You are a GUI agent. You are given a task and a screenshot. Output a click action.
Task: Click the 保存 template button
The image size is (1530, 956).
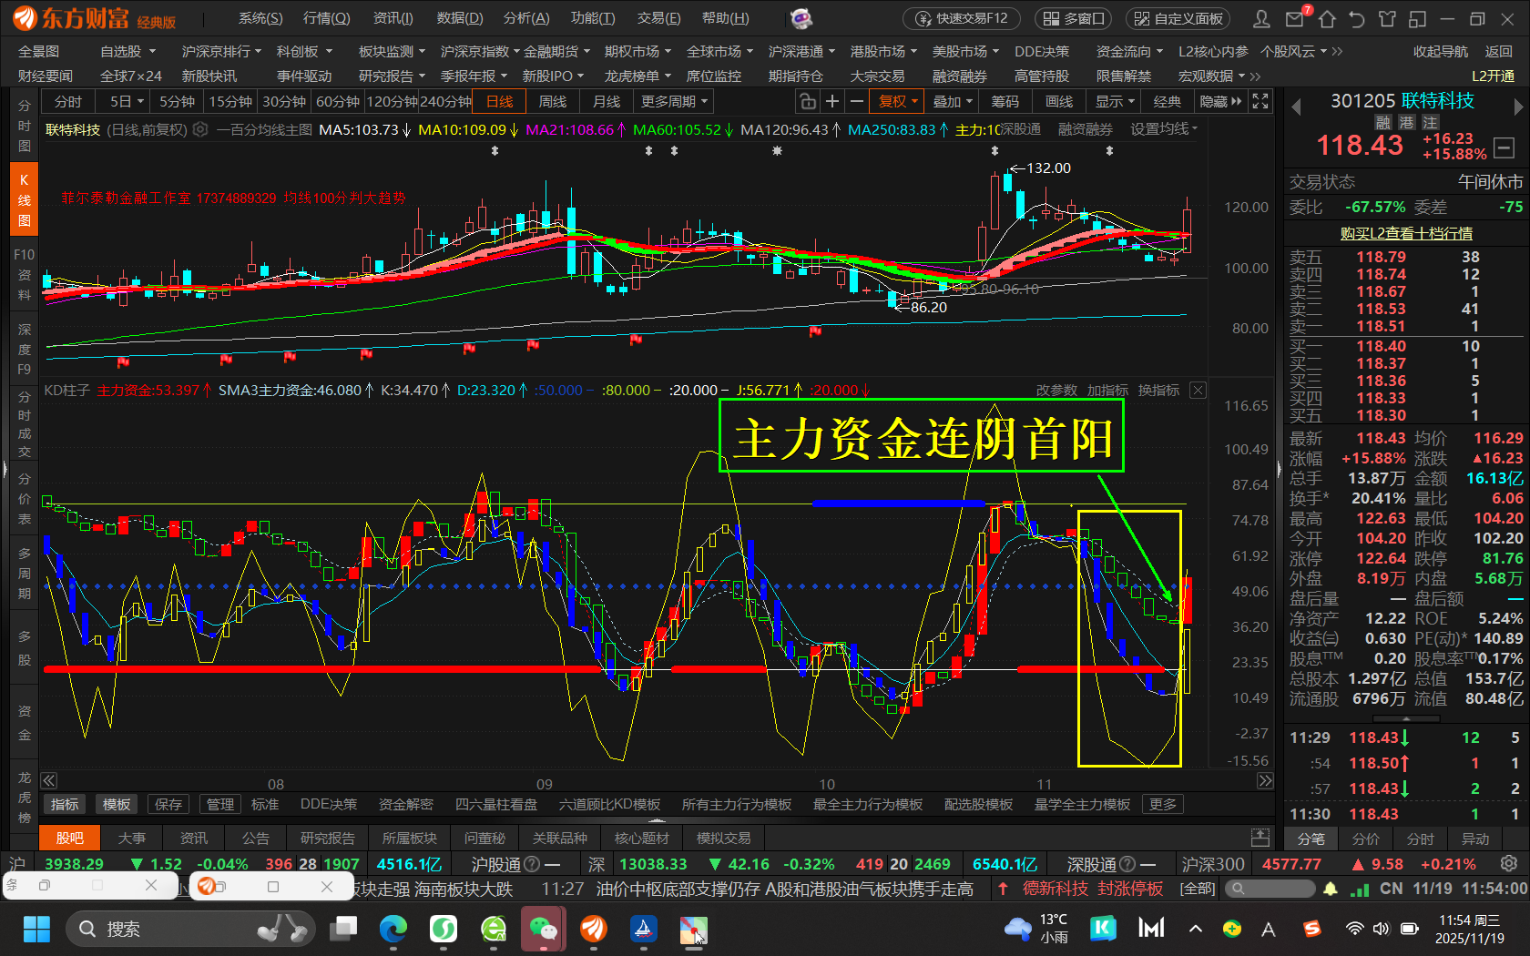point(168,805)
